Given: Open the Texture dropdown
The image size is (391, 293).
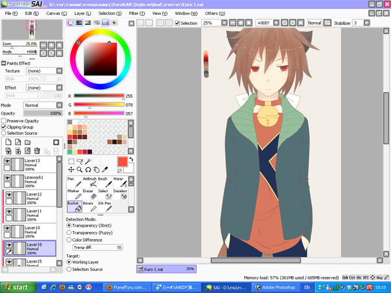Looking at the screenshot, I should (59, 71).
